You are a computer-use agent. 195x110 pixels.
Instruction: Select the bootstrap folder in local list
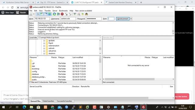point(36,69)
